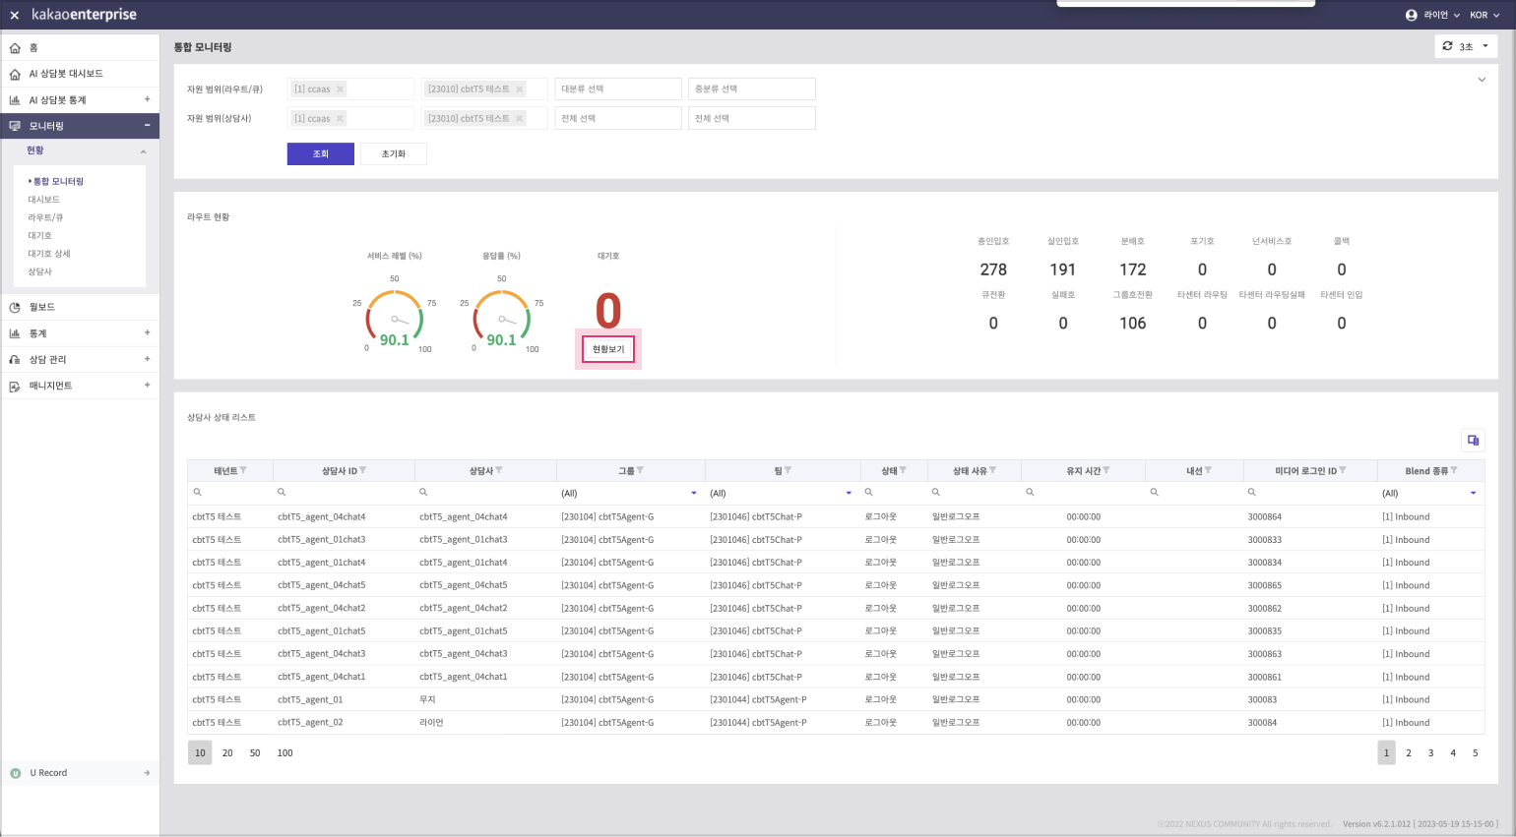The width and height of the screenshot is (1516, 837).
Task: Click the wallboard pie chart icon
Action: point(15,308)
